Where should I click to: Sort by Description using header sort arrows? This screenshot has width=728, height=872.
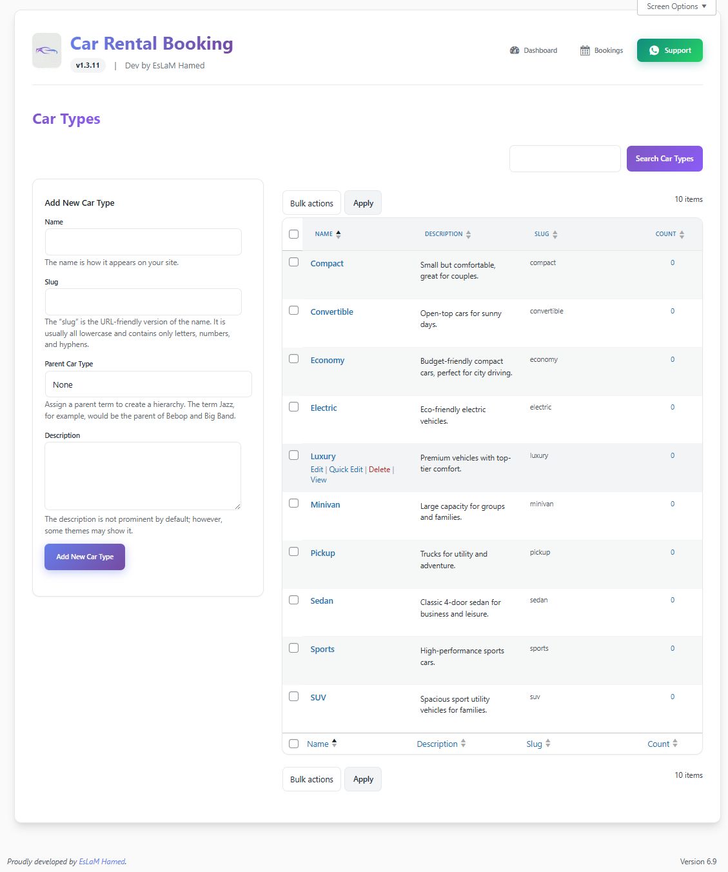pos(468,234)
